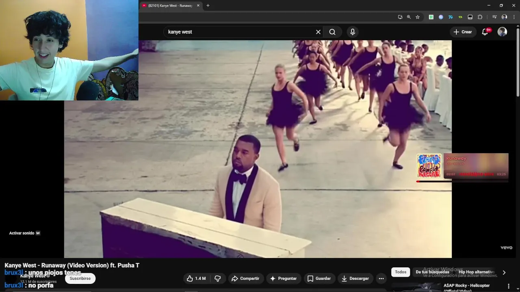520x292 pixels.
Task: Click the Kanye West - Runaway video title
Action: 72,265
